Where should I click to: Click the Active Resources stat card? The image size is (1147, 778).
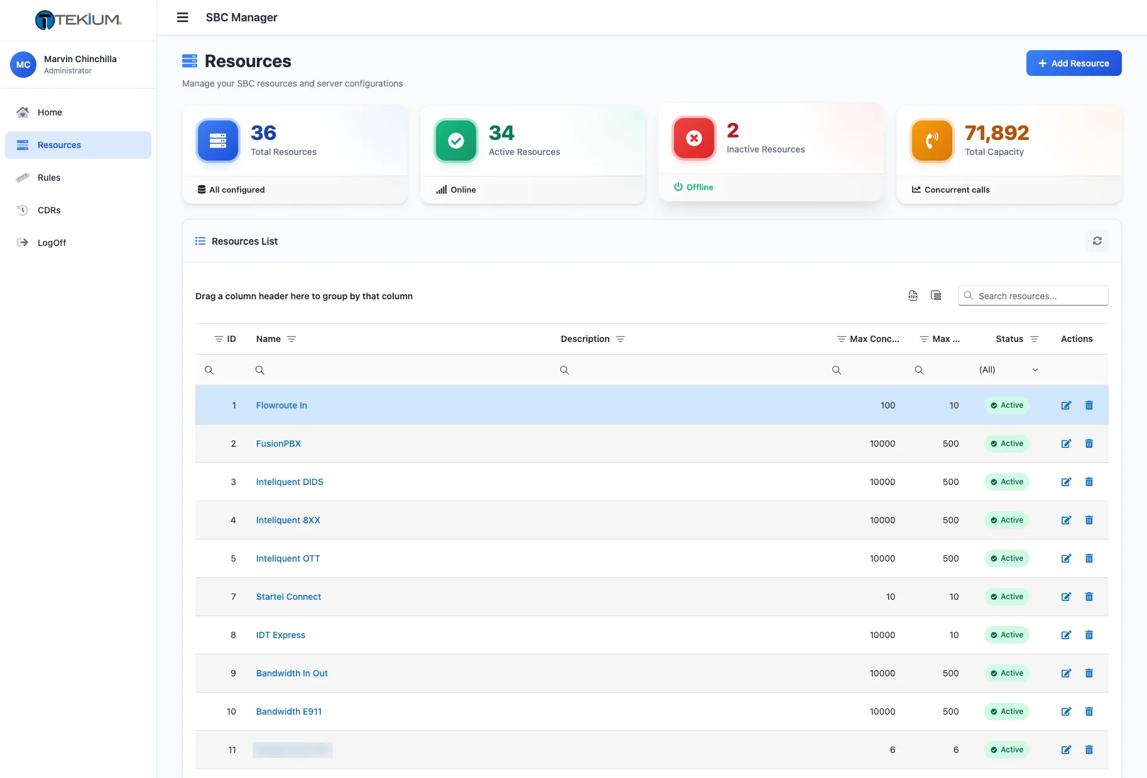pos(533,154)
